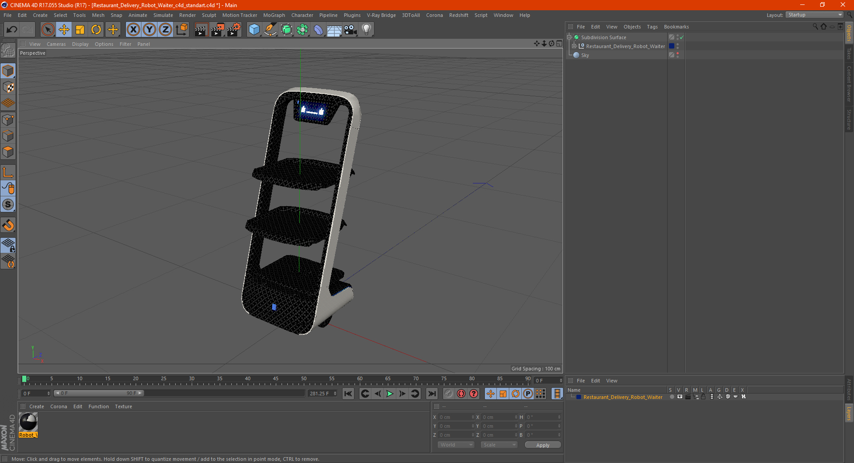The height and width of the screenshot is (463, 854).
Task: Add a Subdivision Surface generator
Action: (286, 30)
